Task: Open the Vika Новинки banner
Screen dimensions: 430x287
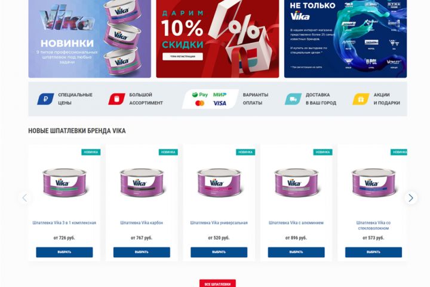Action: click(x=90, y=39)
